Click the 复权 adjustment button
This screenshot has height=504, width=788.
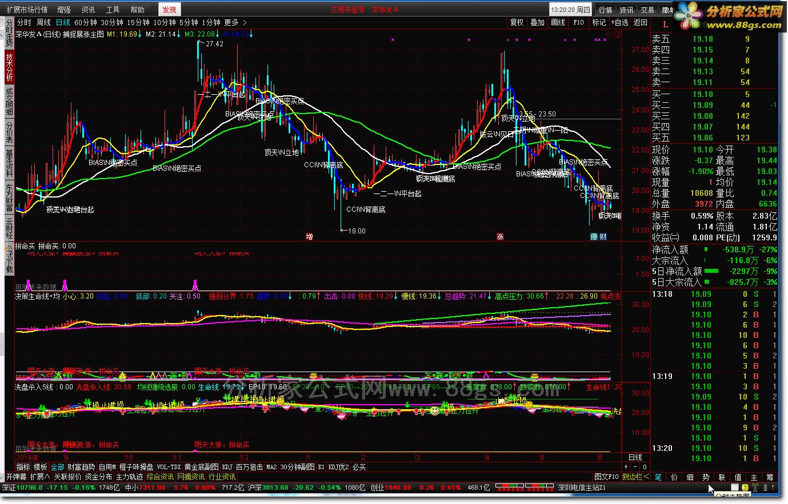pyautogui.click(x=517, y=22)
